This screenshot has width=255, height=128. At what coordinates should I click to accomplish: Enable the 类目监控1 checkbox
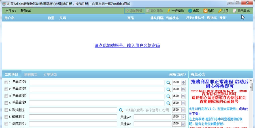[x=6, y=124]
